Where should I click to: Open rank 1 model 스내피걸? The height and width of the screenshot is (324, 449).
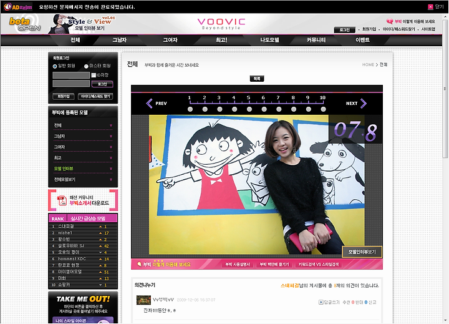coord(66,226)
